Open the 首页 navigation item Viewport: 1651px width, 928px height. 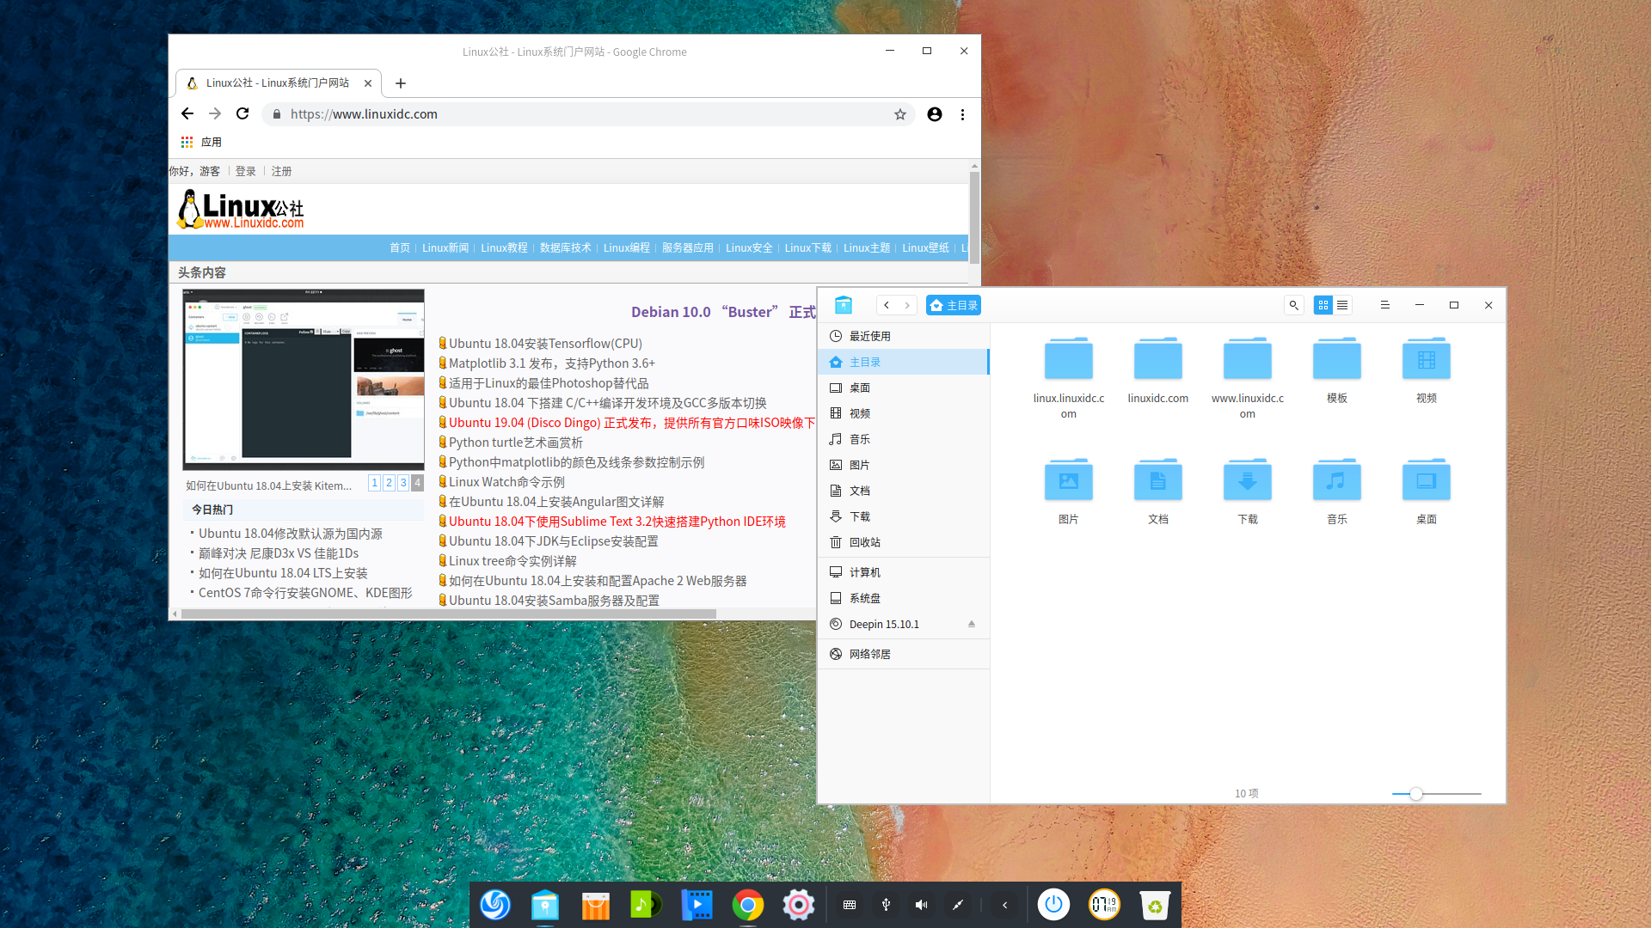[x=400, y=247]
